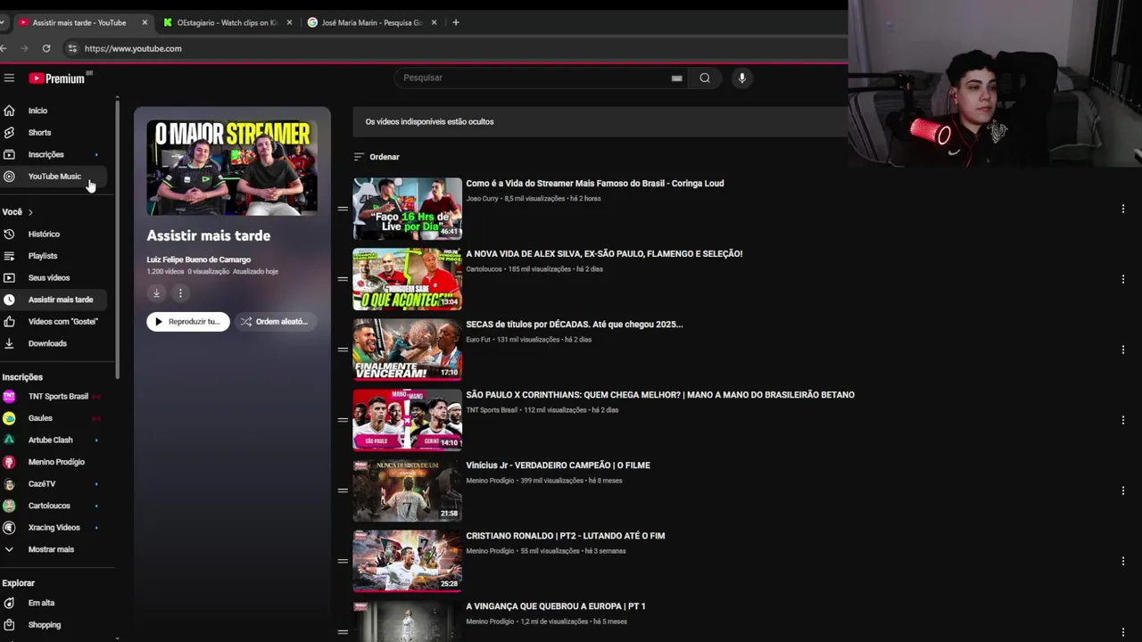Click the Shorts sidebar icon
The height and width of the screenshot is (642, 1142).
point(9,132)
